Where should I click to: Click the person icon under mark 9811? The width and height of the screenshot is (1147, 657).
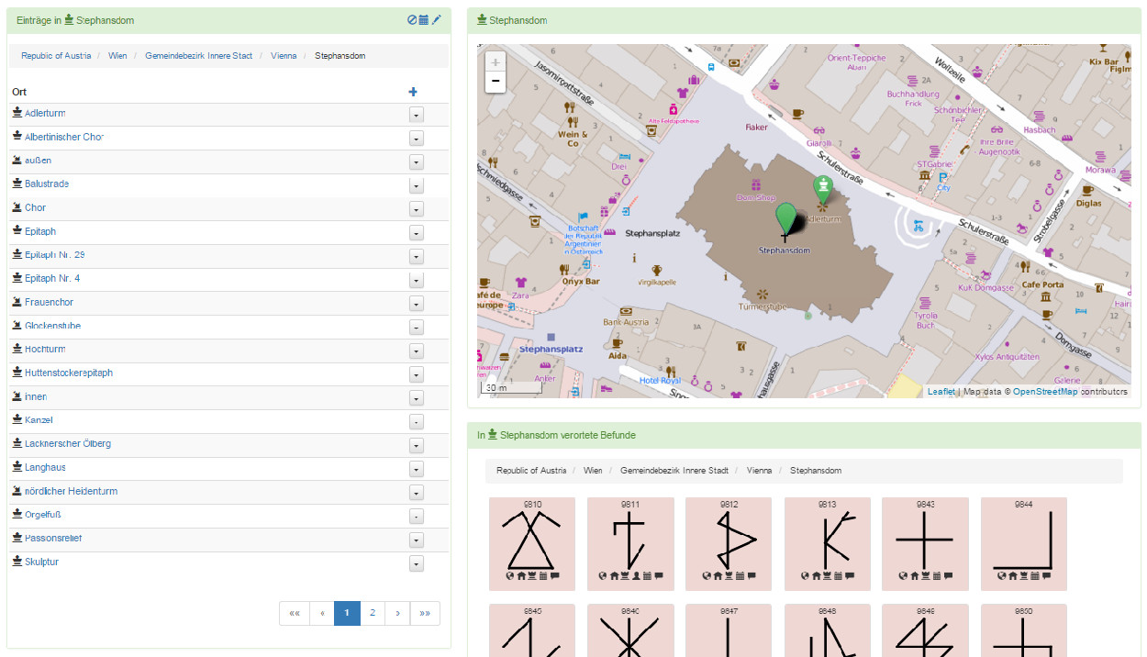pyautogui.click(x=635, y=576)
